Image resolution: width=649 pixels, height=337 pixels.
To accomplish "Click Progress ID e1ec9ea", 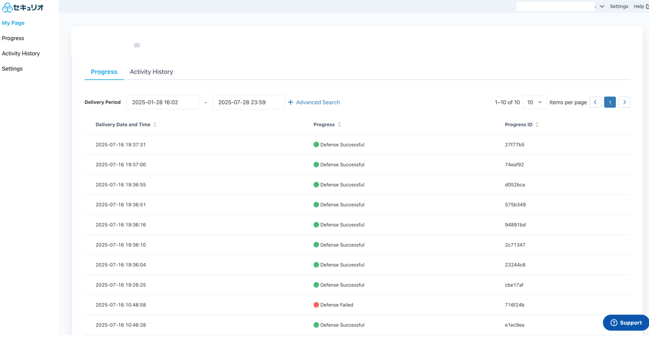I will click(515, 325).
